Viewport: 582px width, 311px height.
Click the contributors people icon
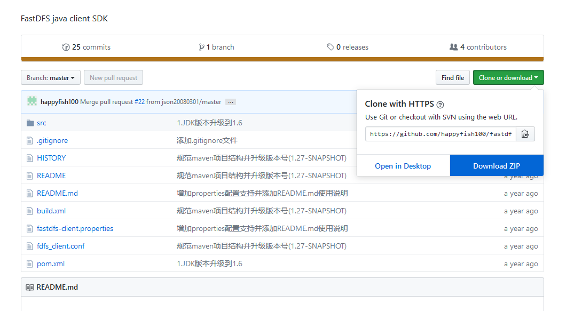coord(453,47)
